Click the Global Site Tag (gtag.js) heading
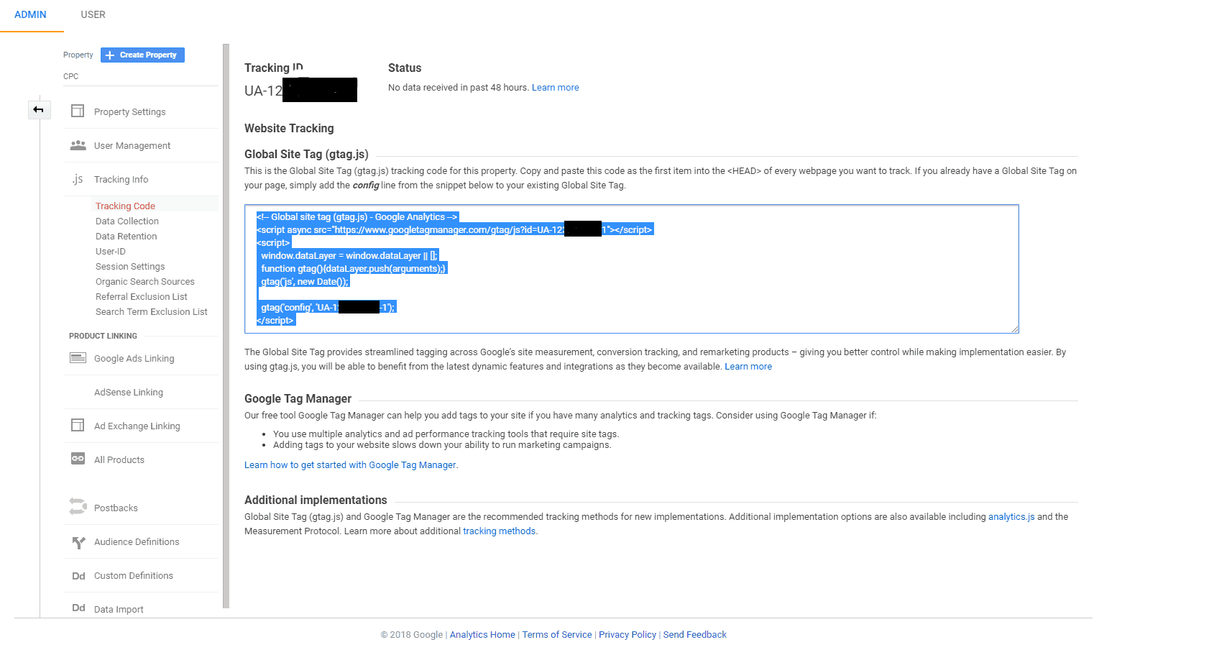1227x650 pixels. pos(306,154)
